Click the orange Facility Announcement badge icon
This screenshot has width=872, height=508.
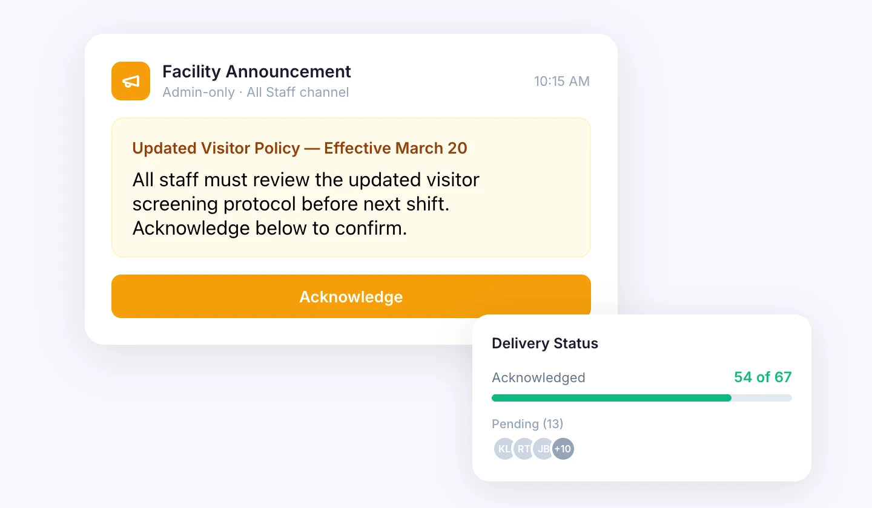(130, 81)
